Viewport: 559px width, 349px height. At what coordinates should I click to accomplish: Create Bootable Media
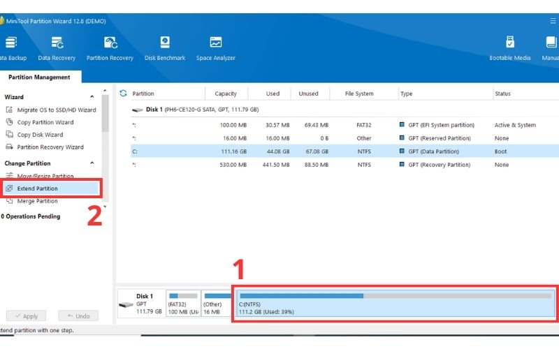coord(510,48)
